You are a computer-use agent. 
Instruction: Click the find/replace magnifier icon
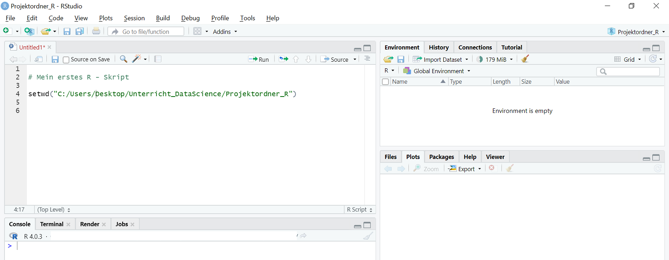point(123,59)
